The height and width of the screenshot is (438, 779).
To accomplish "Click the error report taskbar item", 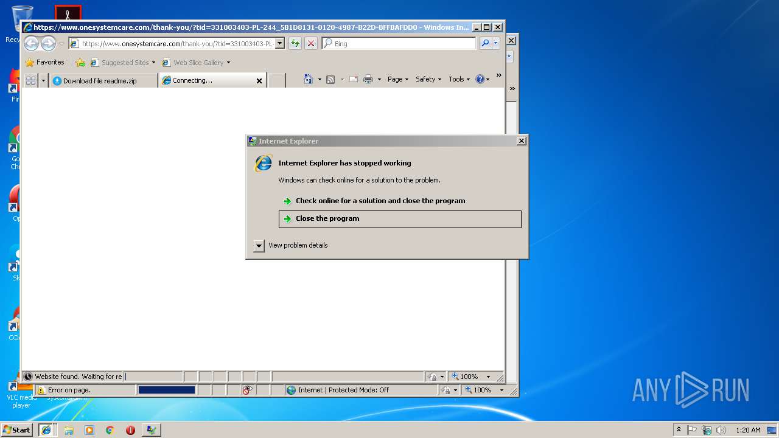I will [x=152, y=430].
